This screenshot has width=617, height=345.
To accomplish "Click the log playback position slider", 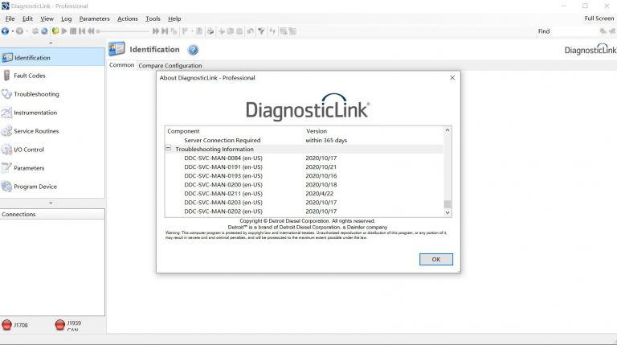I will pos(123,31).
